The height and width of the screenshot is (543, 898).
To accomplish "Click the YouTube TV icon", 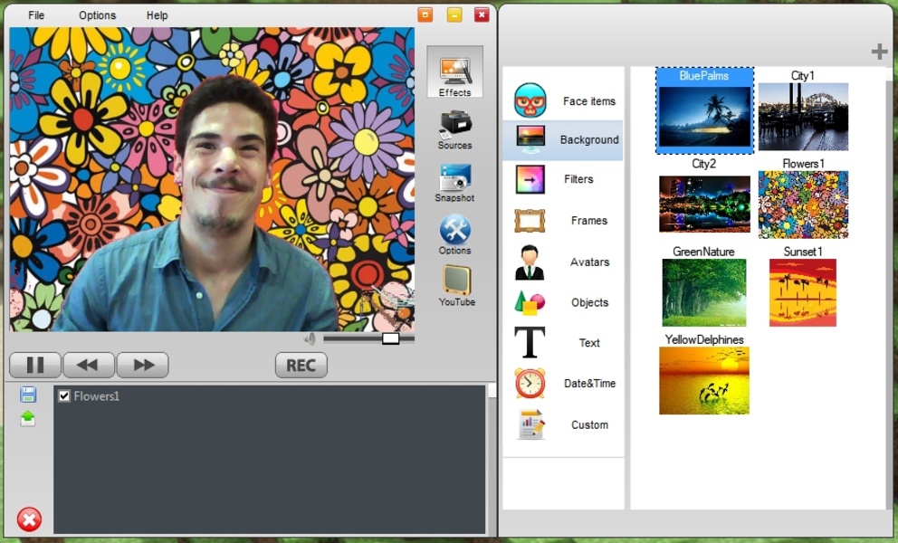I will [456, 281].
